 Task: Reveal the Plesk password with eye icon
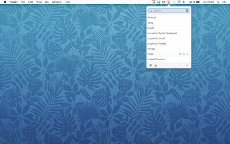[x=184, y=54]
